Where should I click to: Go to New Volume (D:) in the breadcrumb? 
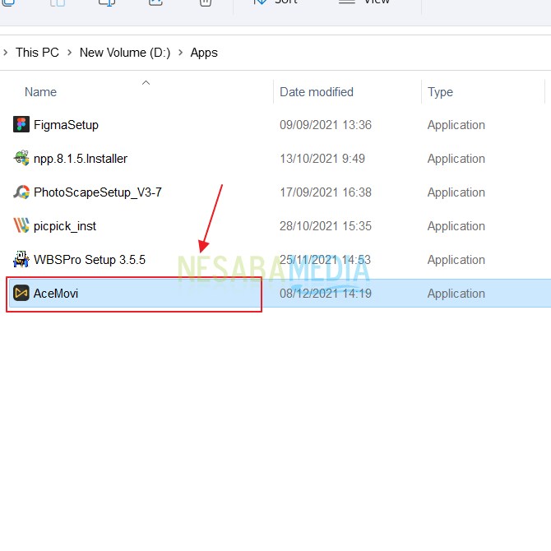[x=125, y=53]
